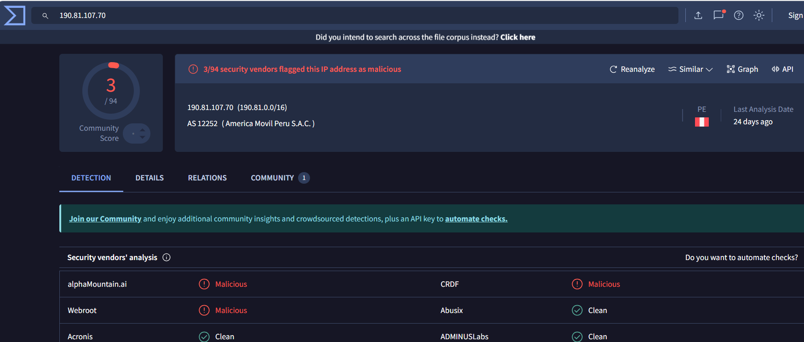Open the help question-mark icon
Viewport: 804px width, 342px height.
pyautogui.click(x=739, y=15)
